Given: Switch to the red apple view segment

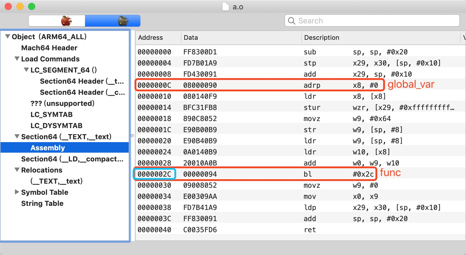Looking at the screenshot, I should click(57, 21).
